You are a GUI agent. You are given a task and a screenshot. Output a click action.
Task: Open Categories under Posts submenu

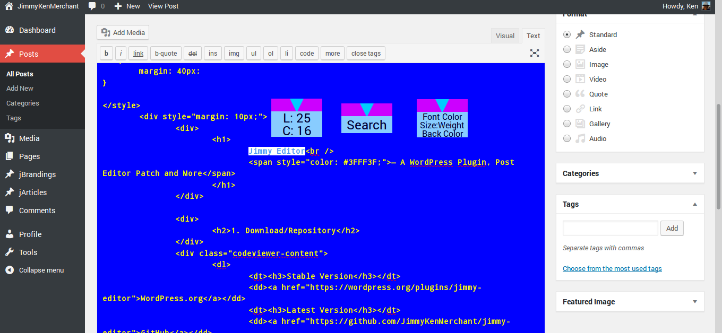pyautogui.click(x=23, y=103)
